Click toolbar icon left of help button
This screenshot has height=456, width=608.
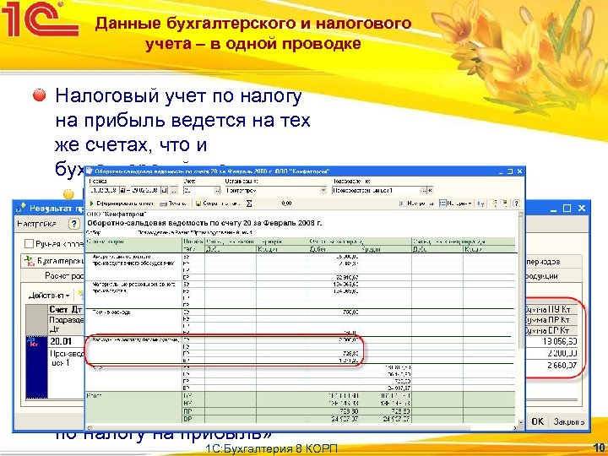tap(504, 204)
